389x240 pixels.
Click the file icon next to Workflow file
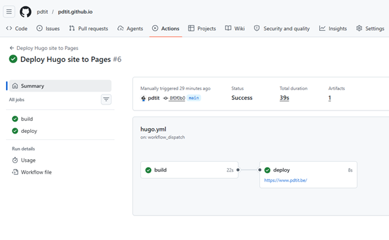15,172
